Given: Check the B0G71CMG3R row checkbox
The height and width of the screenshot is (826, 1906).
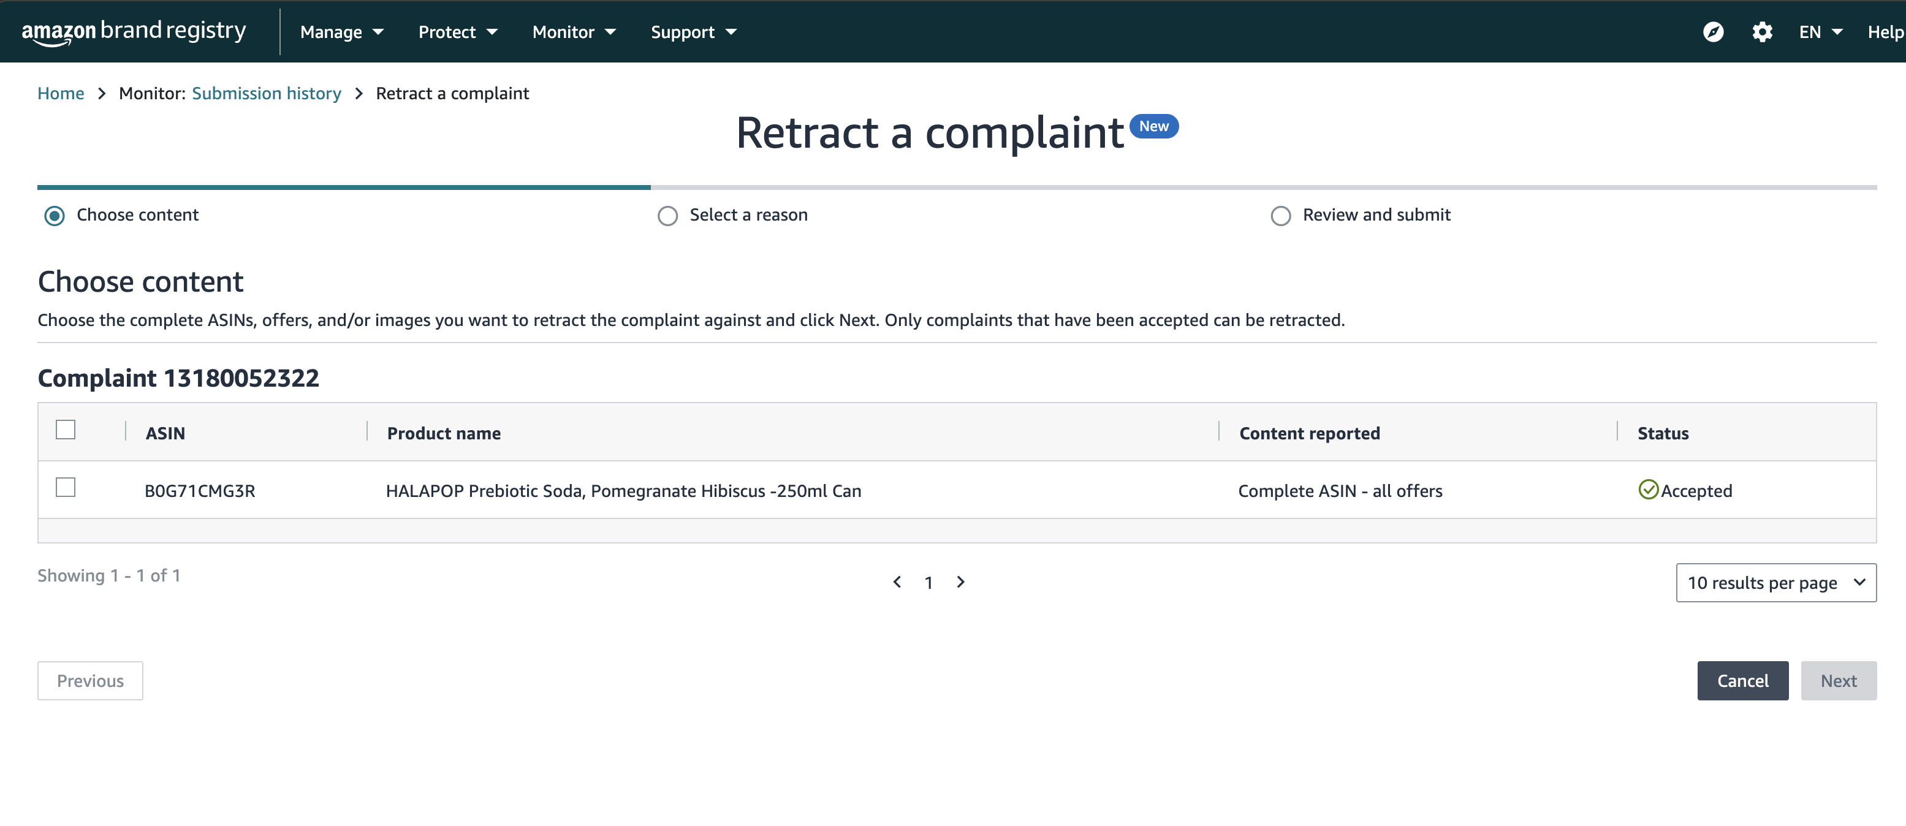Looking at the screenshot, I should click(66, 487).
